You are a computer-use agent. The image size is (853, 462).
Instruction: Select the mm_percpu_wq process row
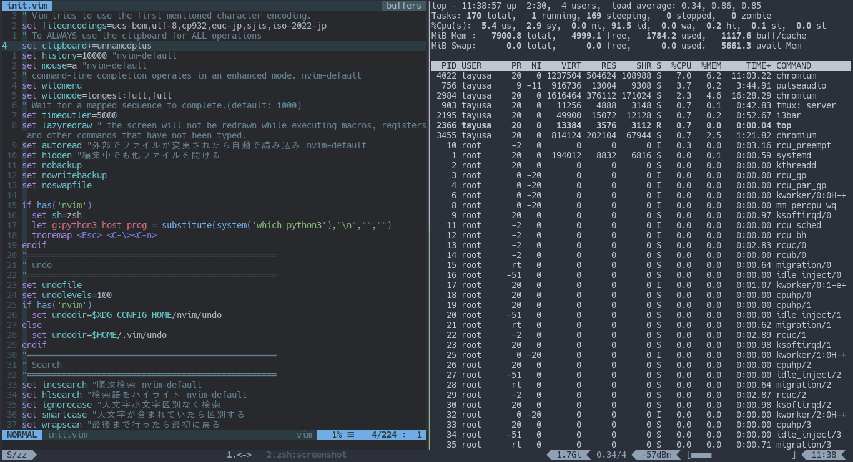pyautogui.click(x=641, y=205)
